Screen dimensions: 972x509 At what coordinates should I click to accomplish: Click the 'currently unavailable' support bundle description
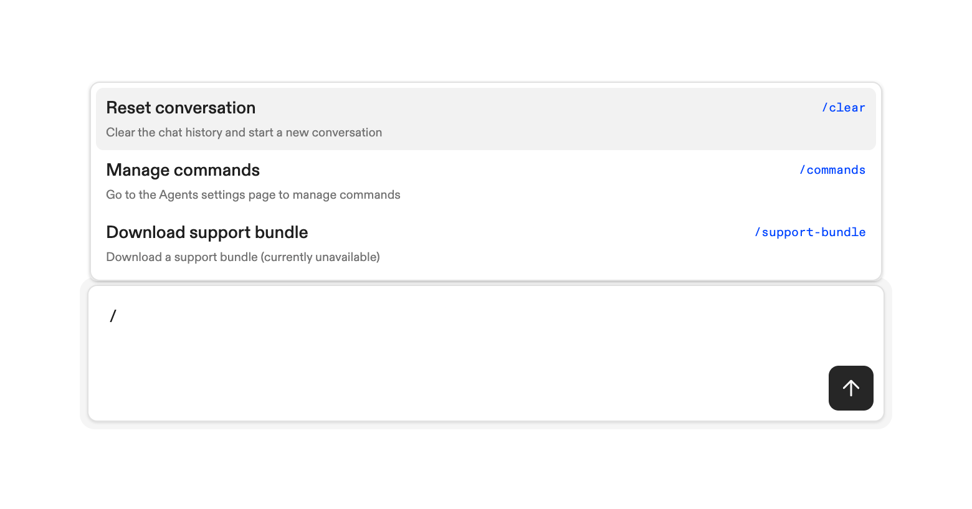point(243,257)
